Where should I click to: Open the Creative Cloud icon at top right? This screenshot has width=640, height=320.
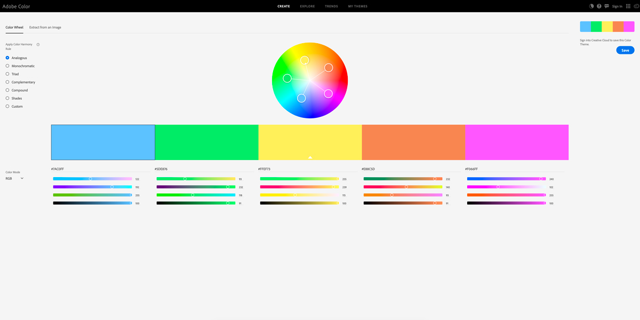click(x=636, y=6)
